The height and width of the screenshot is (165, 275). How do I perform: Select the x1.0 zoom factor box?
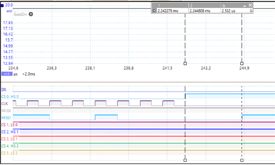(7, 74)
